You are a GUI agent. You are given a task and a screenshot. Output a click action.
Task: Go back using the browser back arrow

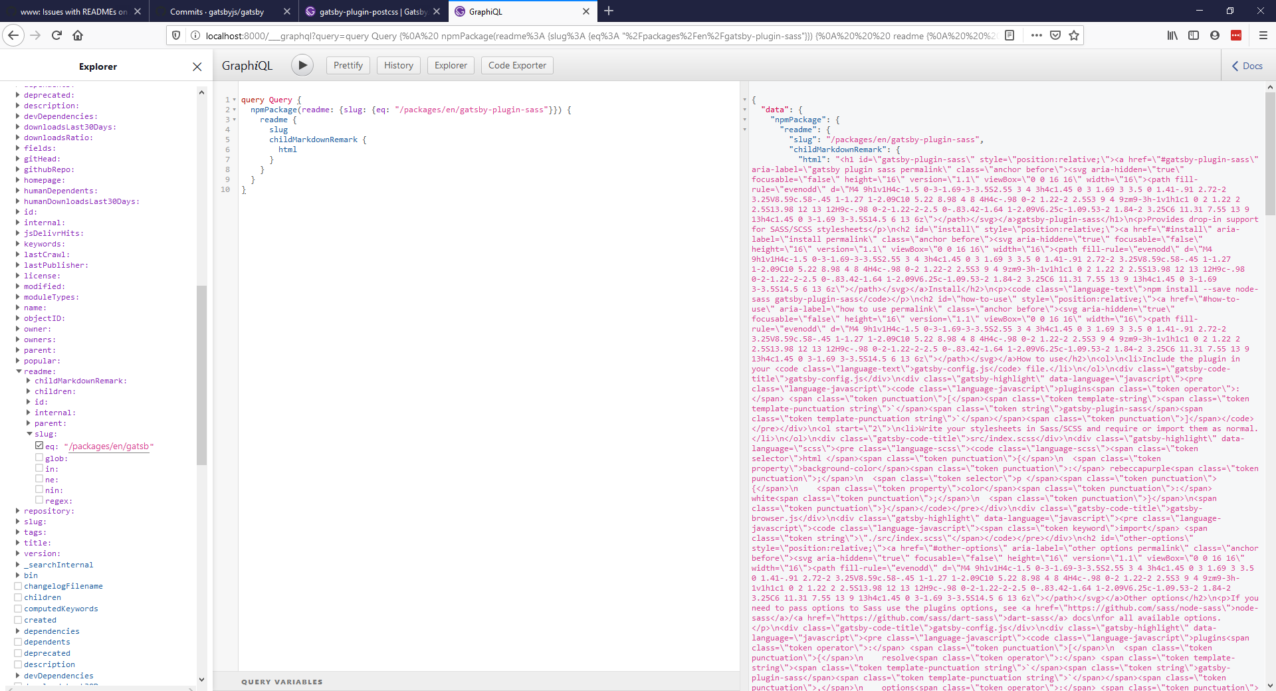click(13, 35)
